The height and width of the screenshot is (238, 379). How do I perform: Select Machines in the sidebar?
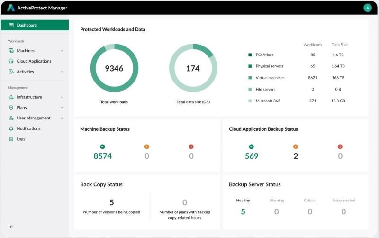[x=35, y=51]
